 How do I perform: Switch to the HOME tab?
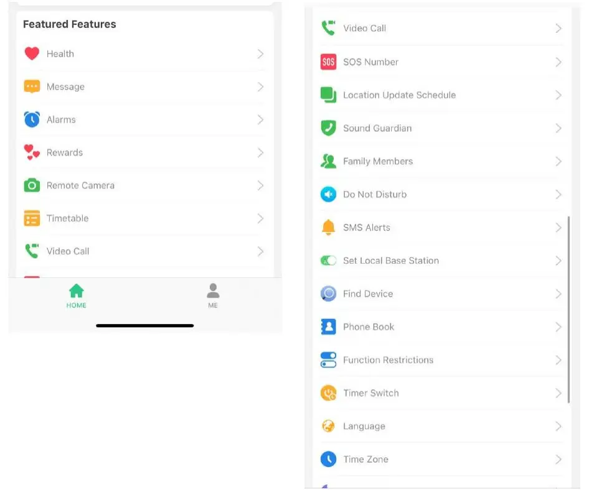click(77, 295)
